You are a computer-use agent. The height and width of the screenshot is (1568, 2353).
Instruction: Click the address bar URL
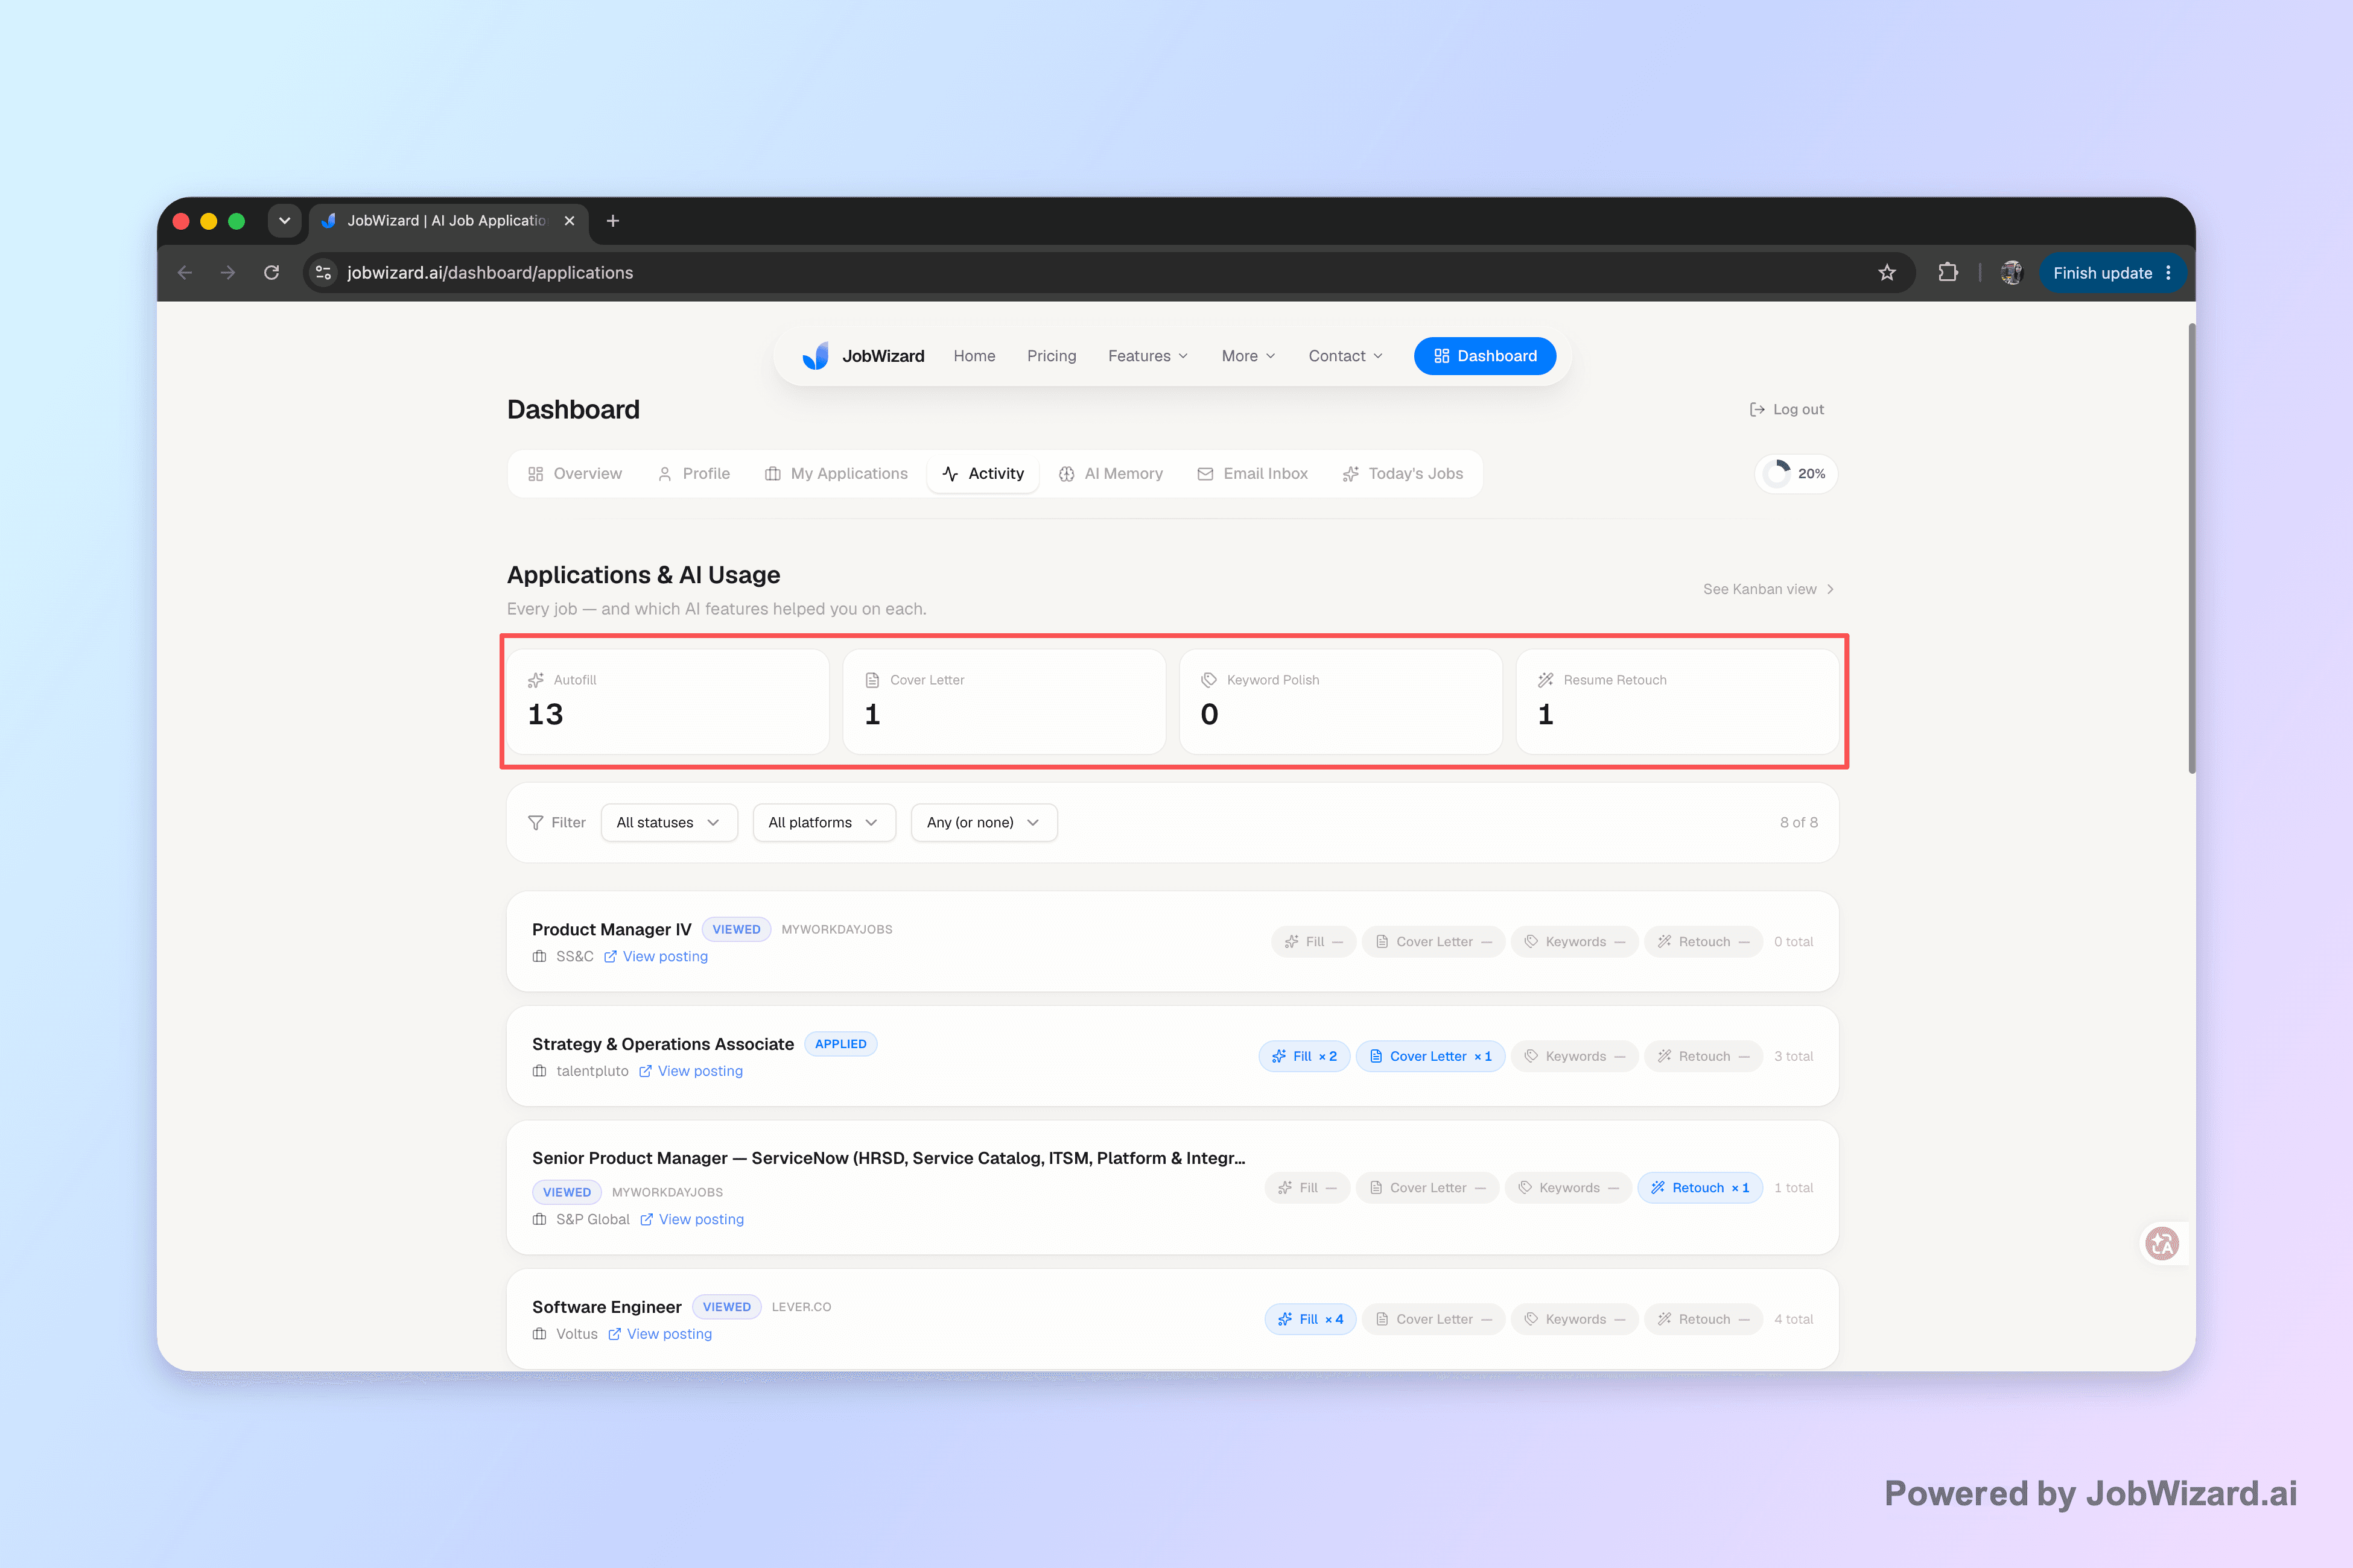click(x=490, y=273)
